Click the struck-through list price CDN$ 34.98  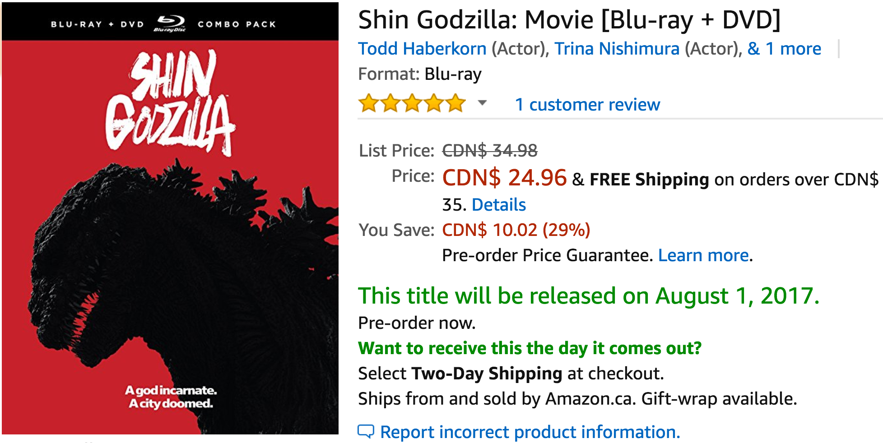pyautogui.click(x=490, y=151)
